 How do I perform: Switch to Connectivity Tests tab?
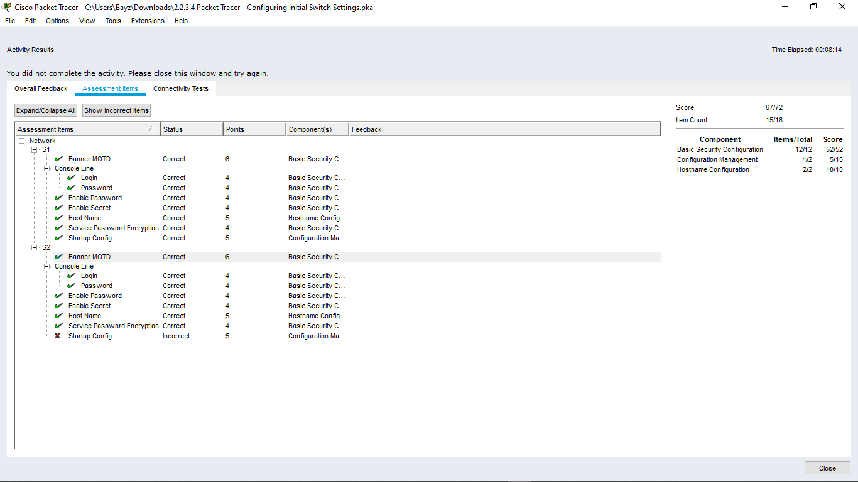point(181,88)
